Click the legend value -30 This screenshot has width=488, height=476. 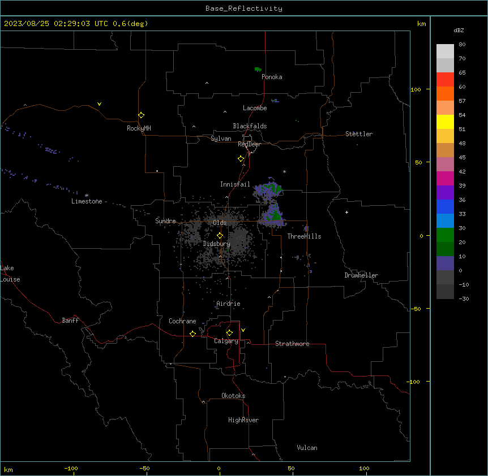(x=464, y=298)
